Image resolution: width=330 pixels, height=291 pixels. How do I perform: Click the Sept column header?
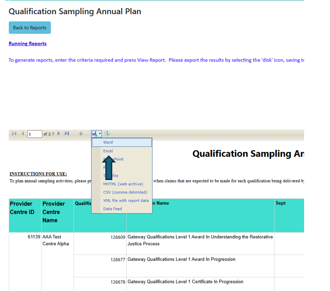280,203
